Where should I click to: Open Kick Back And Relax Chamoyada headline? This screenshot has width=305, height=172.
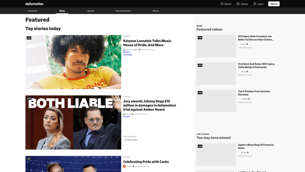256,65
